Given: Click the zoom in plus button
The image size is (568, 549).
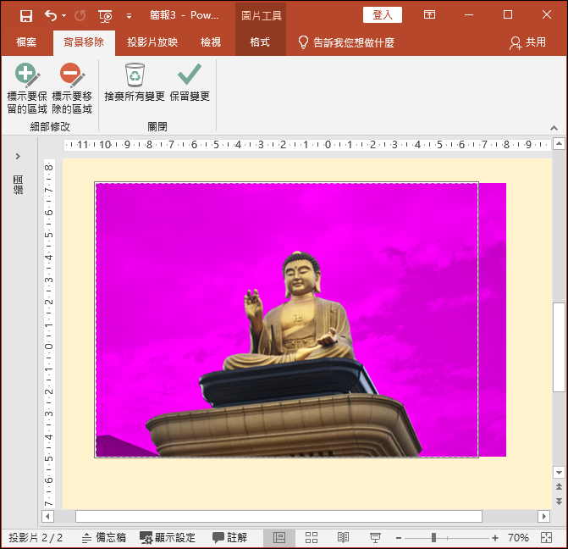Looking at the screenshot, I should point(495,538).
